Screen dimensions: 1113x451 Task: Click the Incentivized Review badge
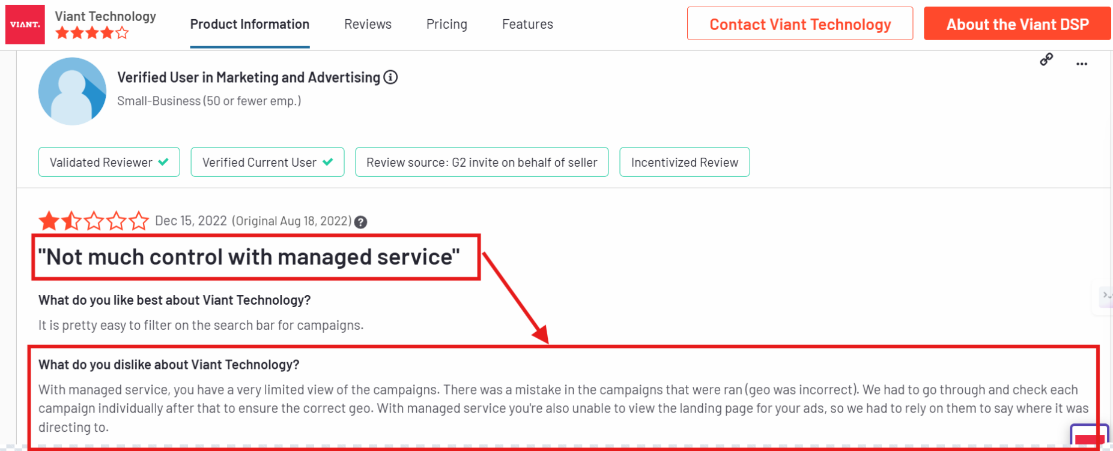[685, 162]
